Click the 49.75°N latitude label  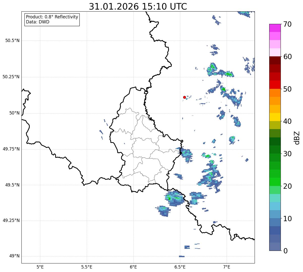pyautogui.click(x=11, y=149)
